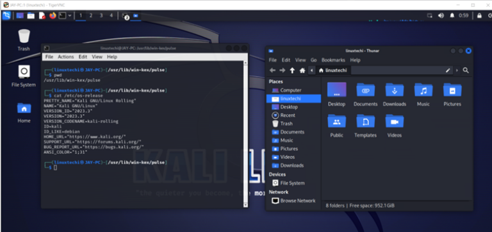Open Thunar's Bookmarks menu
Screen dimensions: 492x232
(333, 60)
